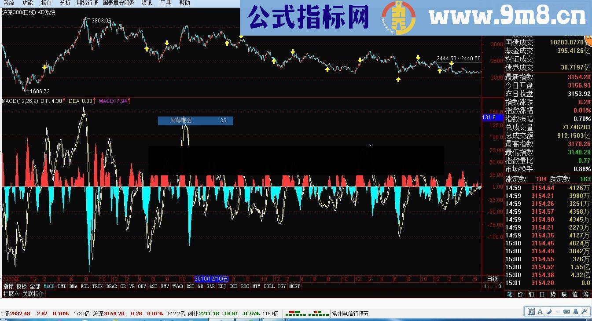Select the 2010/12/10 date marker
592x321 pixels.
[212, 279]
